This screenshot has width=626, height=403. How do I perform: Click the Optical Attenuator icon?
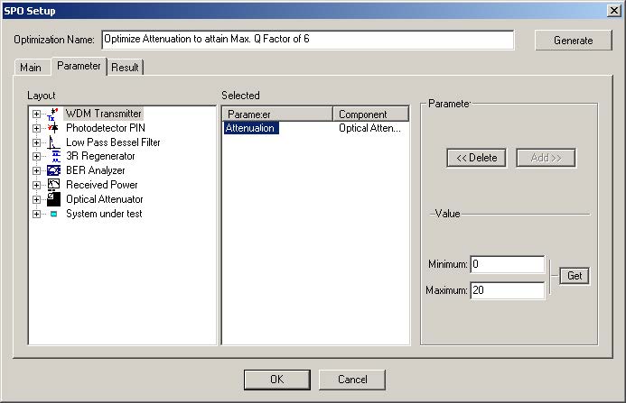[x=53, y=199]
